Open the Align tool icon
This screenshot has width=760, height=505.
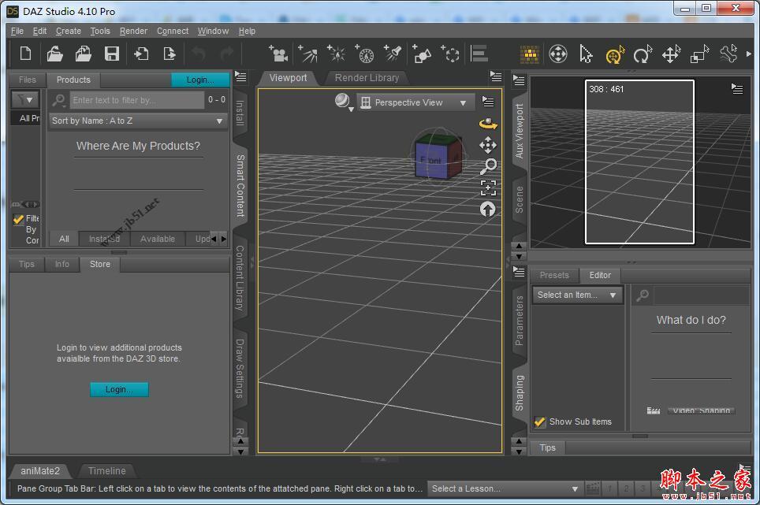coord(479,54)
